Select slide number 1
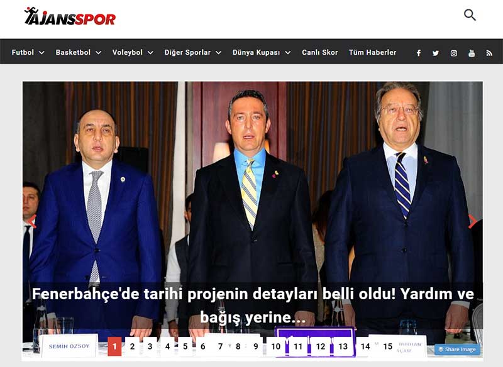This screenshot has width=503, height=367. point(114,346)
